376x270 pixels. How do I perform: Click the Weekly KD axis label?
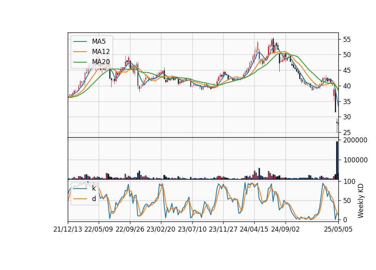361,201
